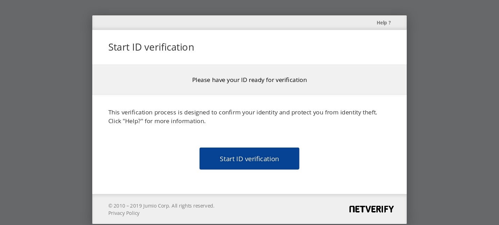The height and width of the screenshot is (225, 499).
Task: Click the word 'Help' in the top bar
Action: [382, 23]
